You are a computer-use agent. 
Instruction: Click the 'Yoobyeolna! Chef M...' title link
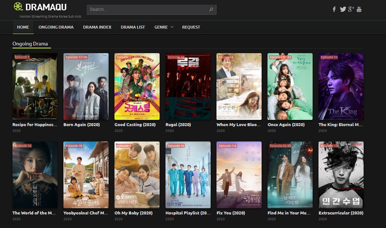coord(85,213)
